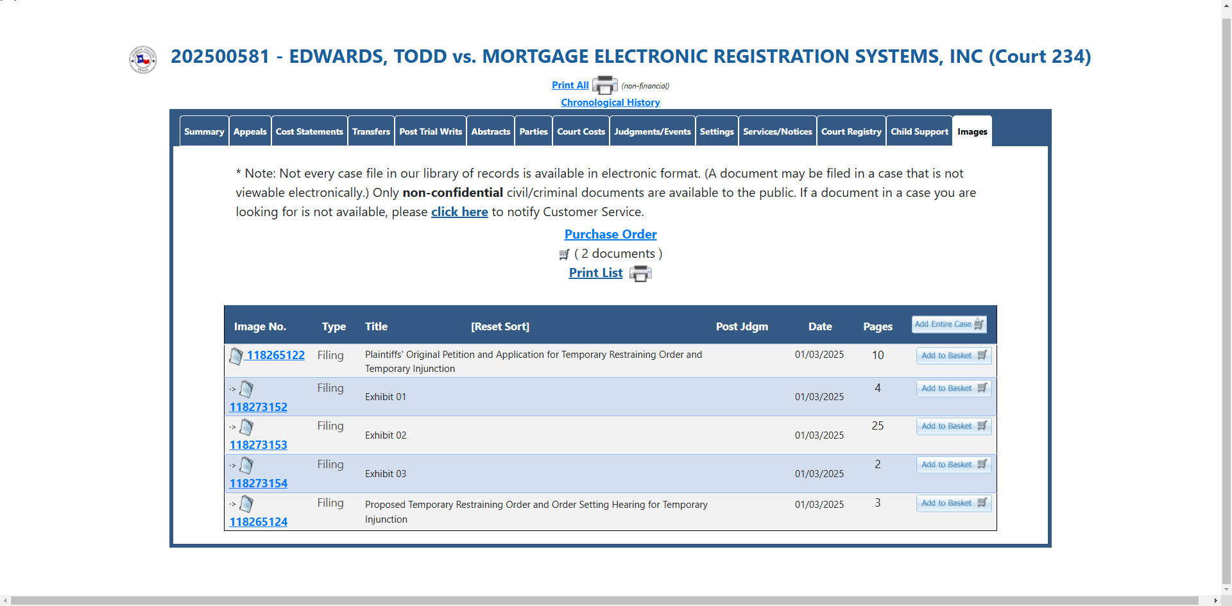Open the Chronological History link
This screenshot has width=1232, height=606.
click(610, 103)
